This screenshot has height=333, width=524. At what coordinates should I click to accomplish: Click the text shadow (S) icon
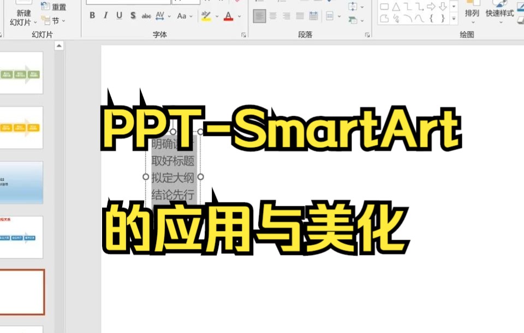click(x=133, y=16)
